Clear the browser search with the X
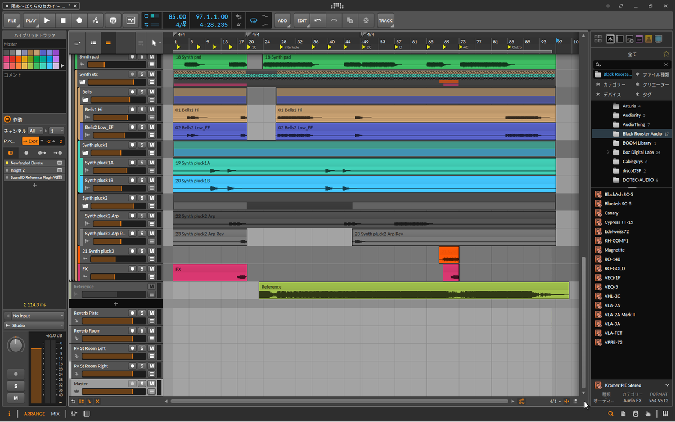 tap(666, 65)
